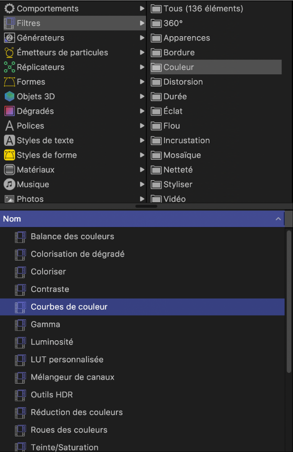This screenshot has height=452, width=293.
Task: Select the Musique note icon
Action: pyautogui.click(x=9, y=184)
